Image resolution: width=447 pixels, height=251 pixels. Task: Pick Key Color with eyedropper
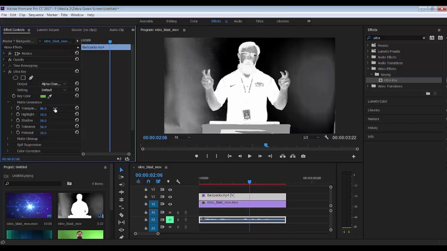click(x=50, y=96)
